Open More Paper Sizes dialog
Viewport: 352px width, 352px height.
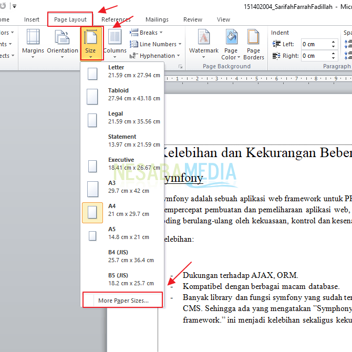pyautogui.click(x=122, y=300)
